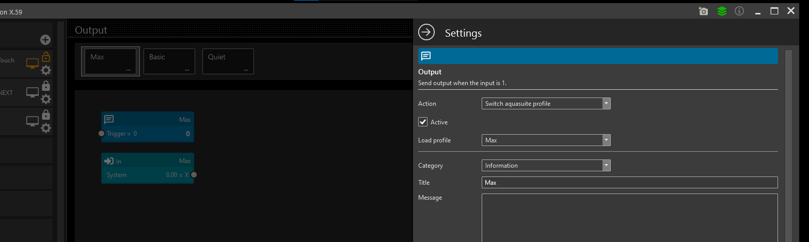
Task: Click the orange unlocked padlock icon
Action: point(46,57)
